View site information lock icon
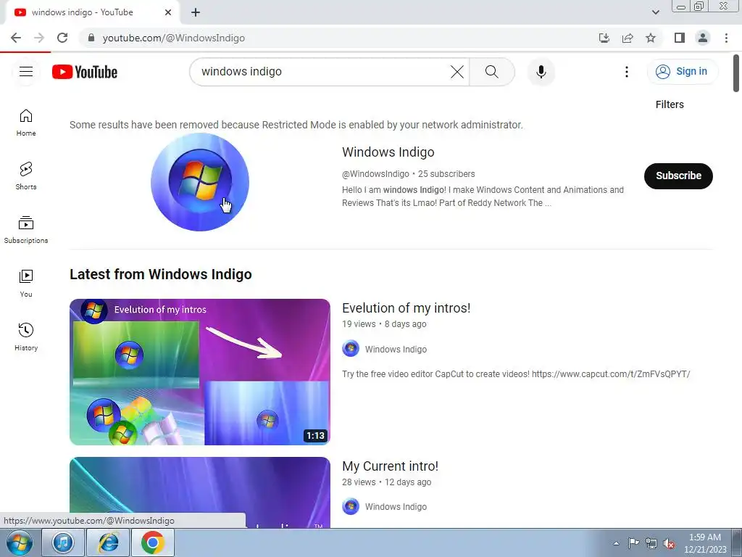The width and height of the screenshot is (742, 557). (x=91, y=38)
